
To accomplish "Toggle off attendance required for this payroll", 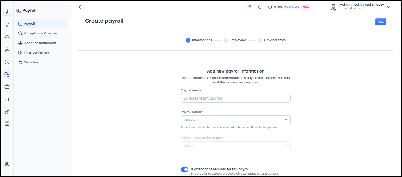I will [184, 169].
